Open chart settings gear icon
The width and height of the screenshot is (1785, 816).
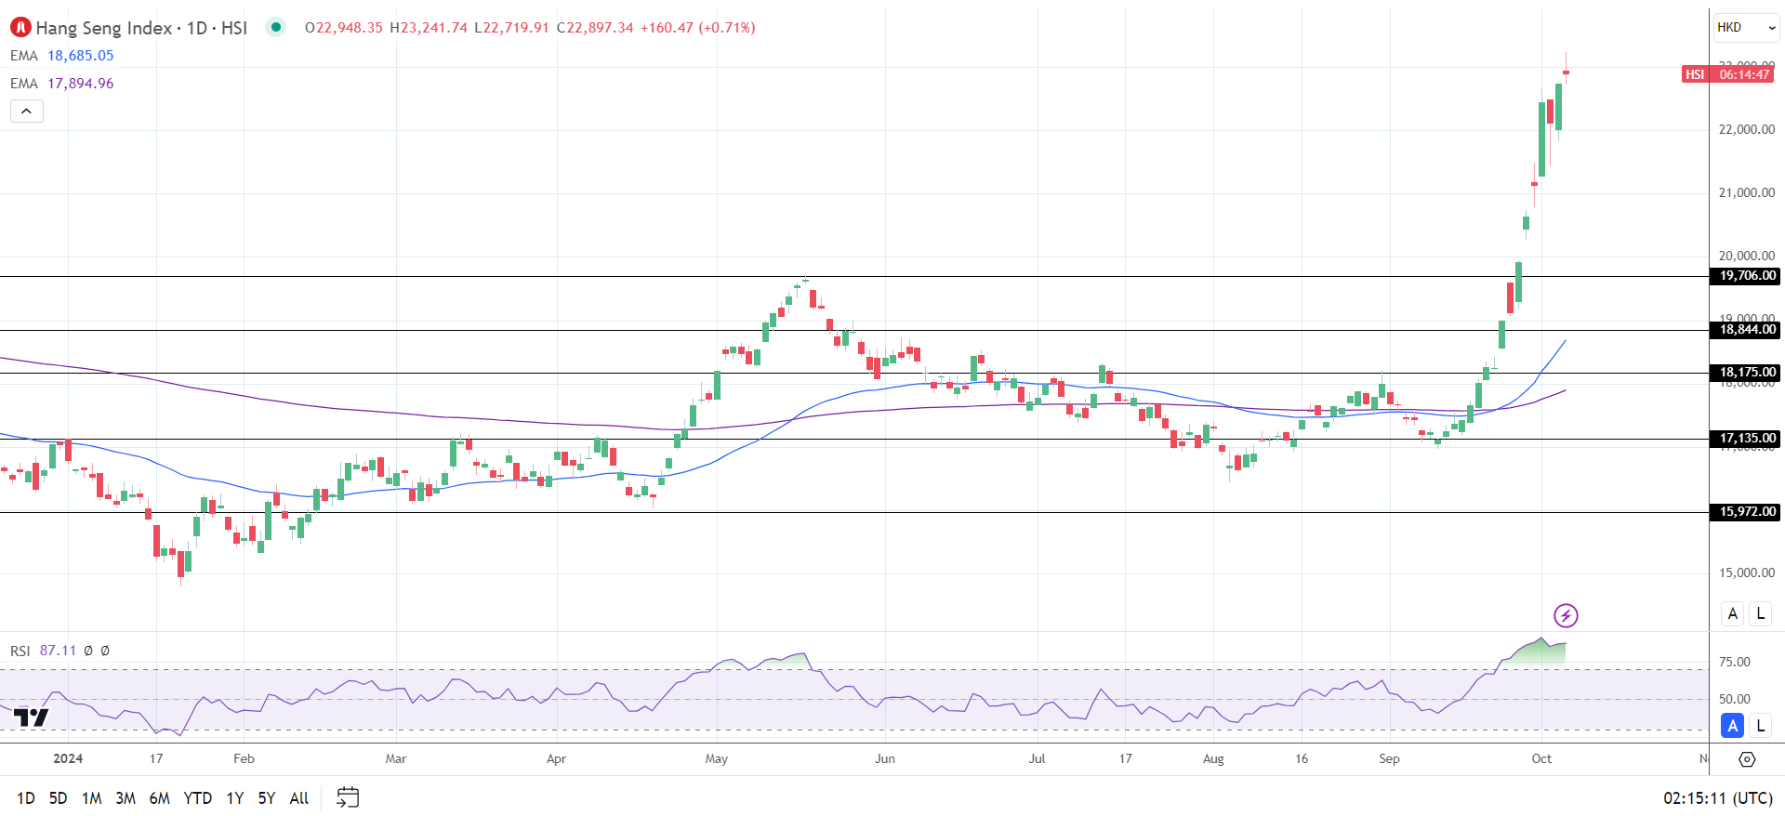(x=1747, y=759)
